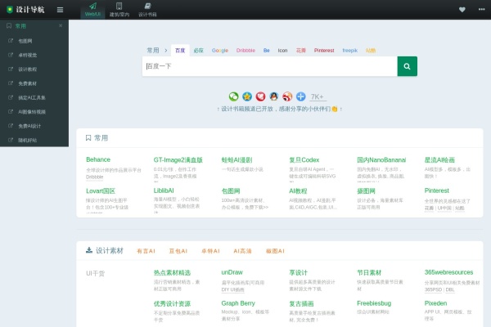This screenshot has height=327, width=491.
Task: Click external-link icon beside AI图像转视频
Action: (11, 111)
